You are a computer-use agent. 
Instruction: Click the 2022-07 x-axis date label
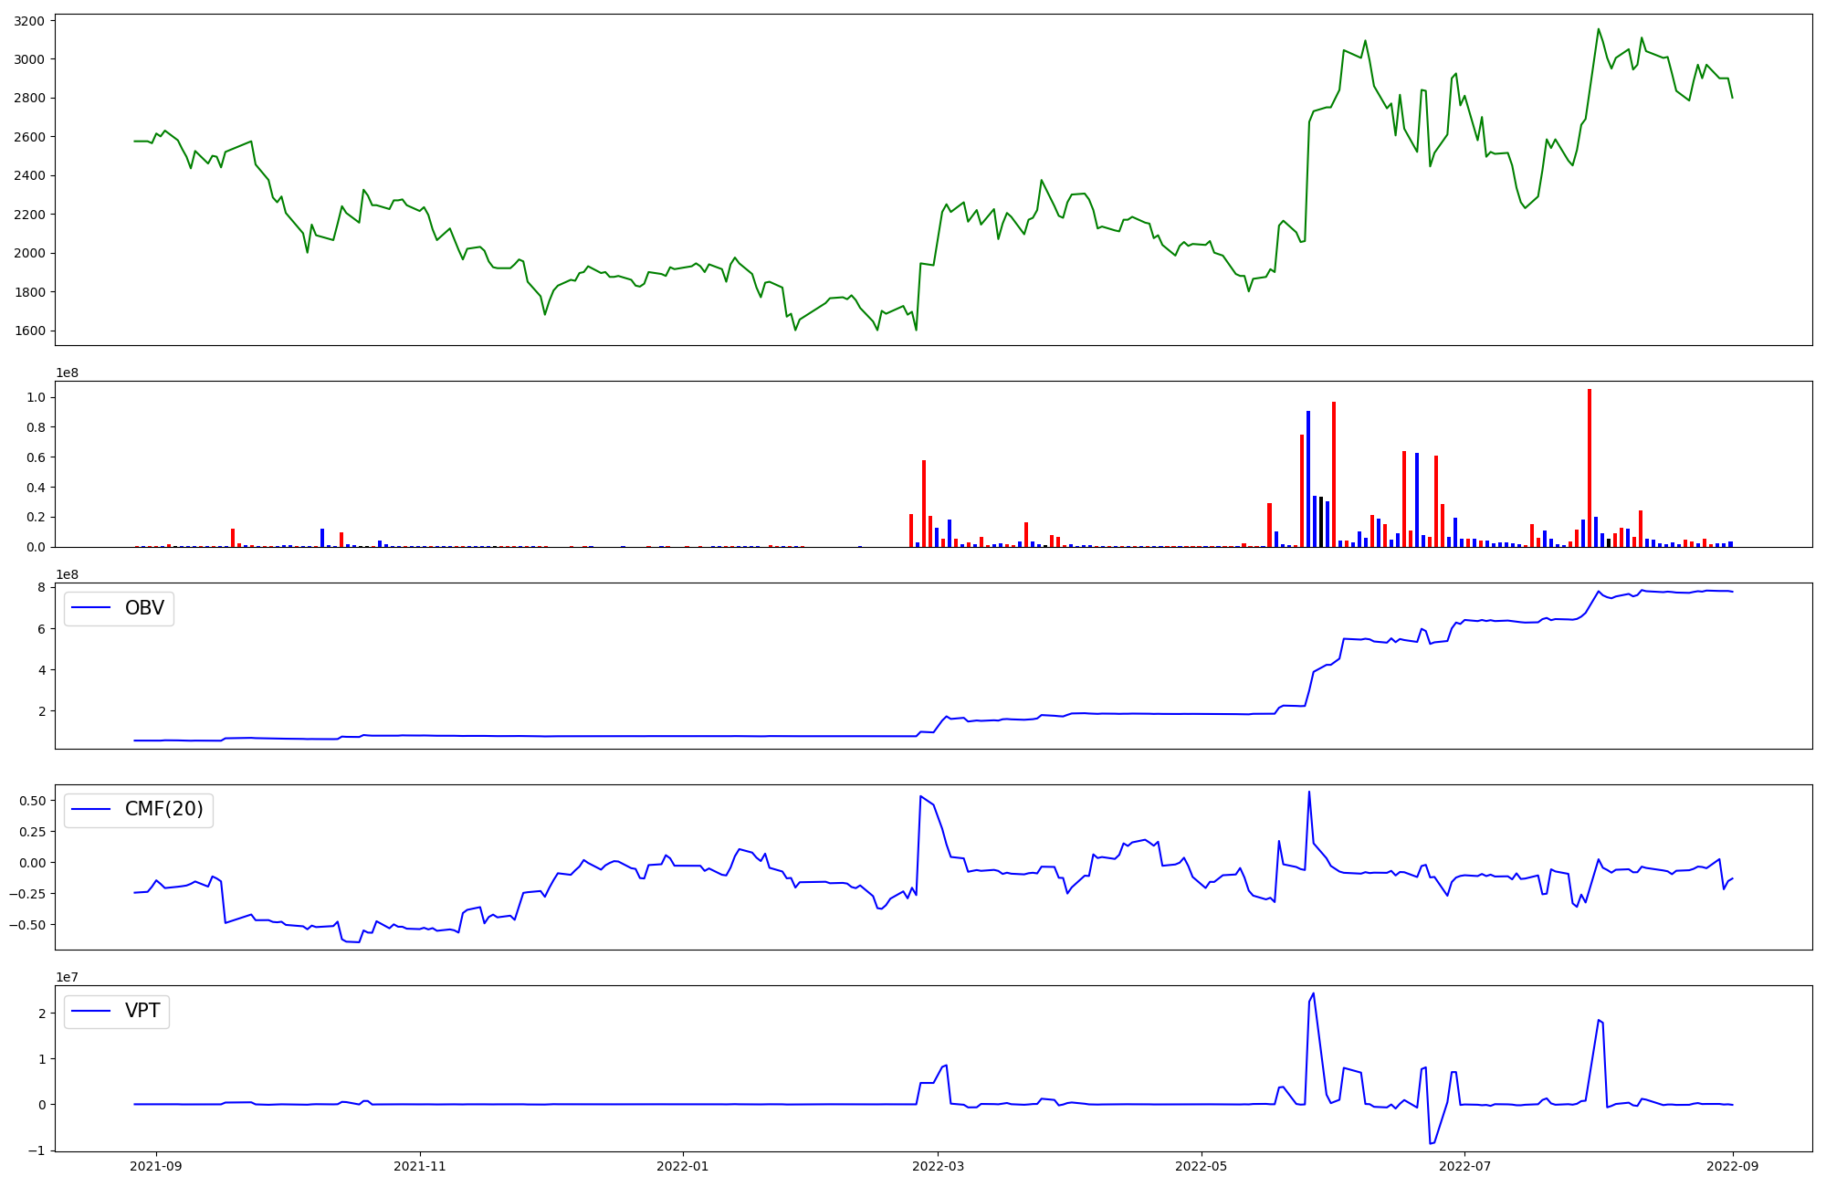(1464, 1166)
